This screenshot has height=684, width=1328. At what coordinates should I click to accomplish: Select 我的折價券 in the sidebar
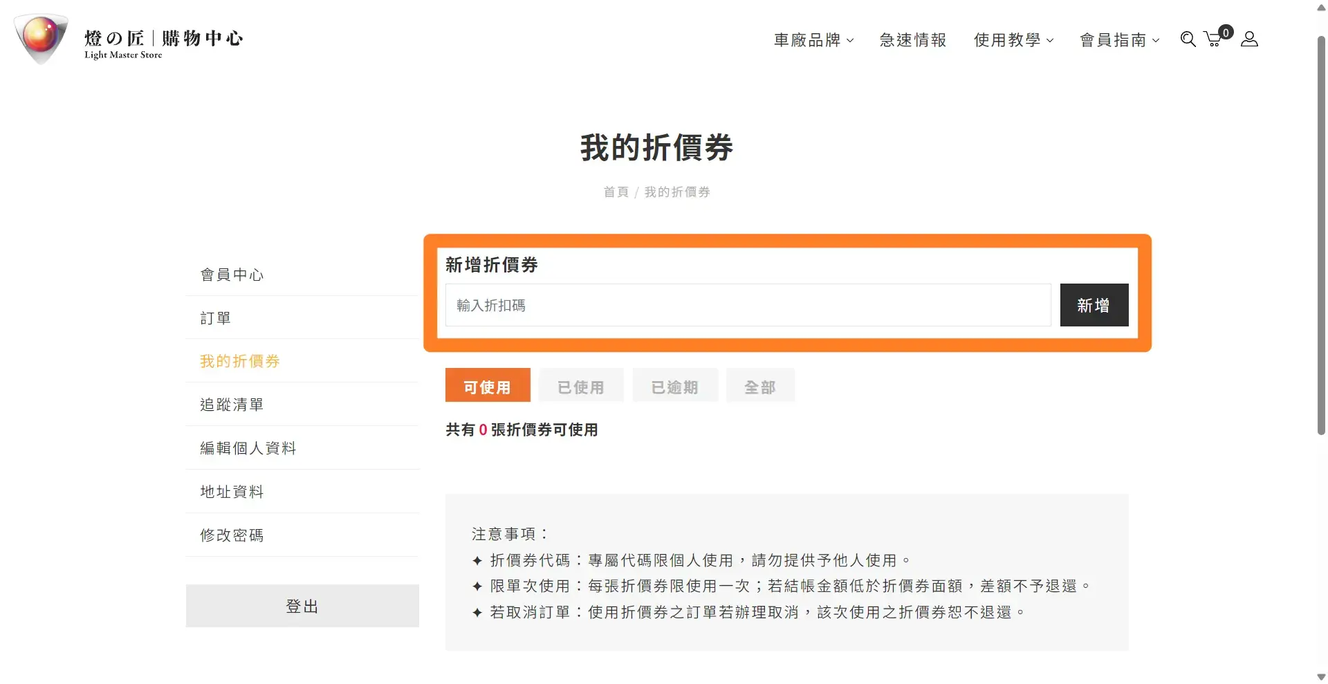[302, 361]
